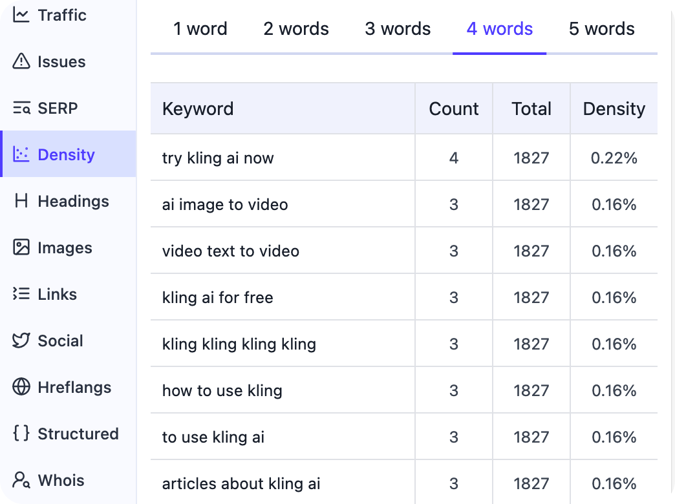Open the Headings section
The width and height of the screenshot is (675, 504).
click(x=68, y=201)
